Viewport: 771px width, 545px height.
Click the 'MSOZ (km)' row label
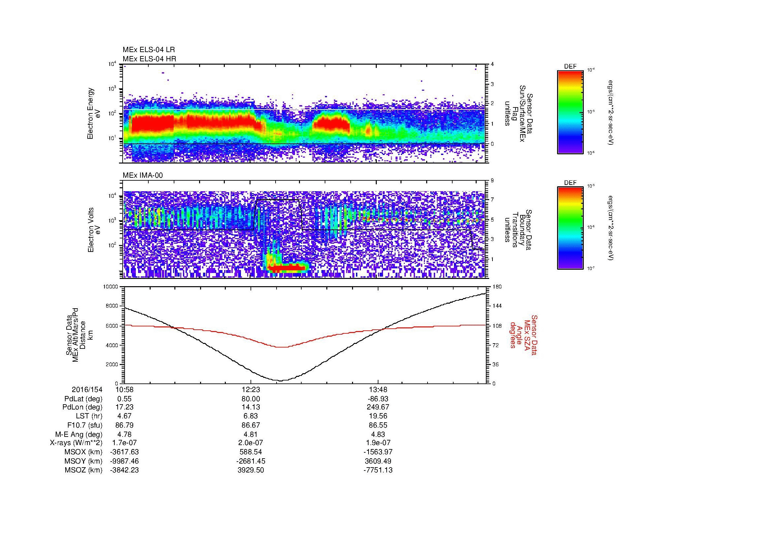[x=83, y=470]
